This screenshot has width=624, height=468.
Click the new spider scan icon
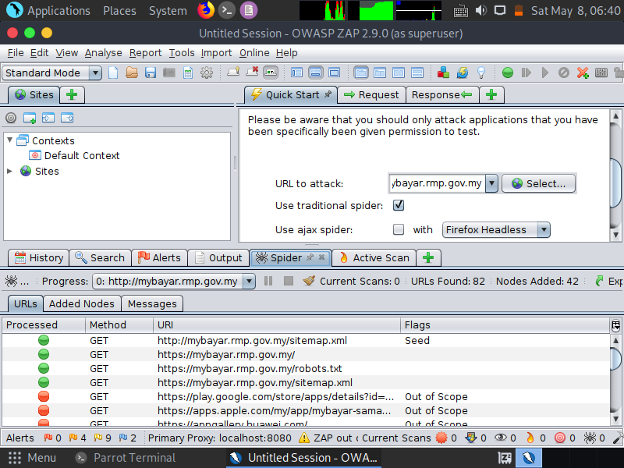[11, 281]
